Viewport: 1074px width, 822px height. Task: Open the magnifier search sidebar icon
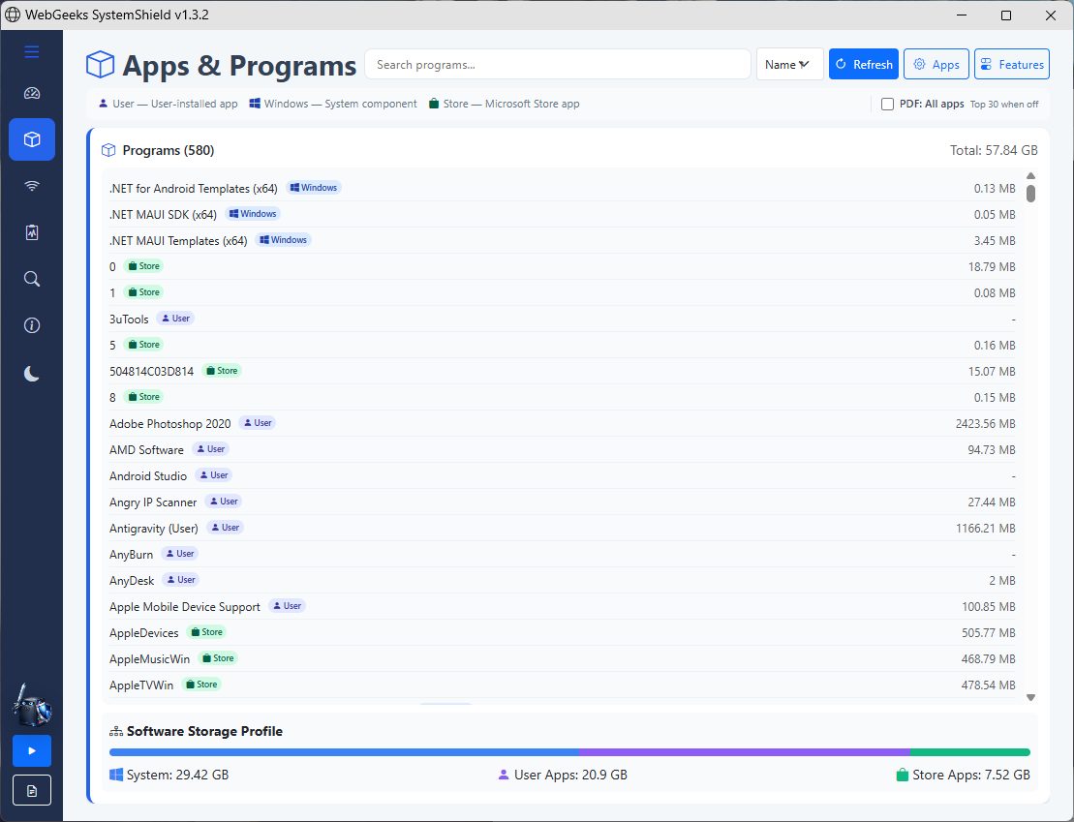32,279
